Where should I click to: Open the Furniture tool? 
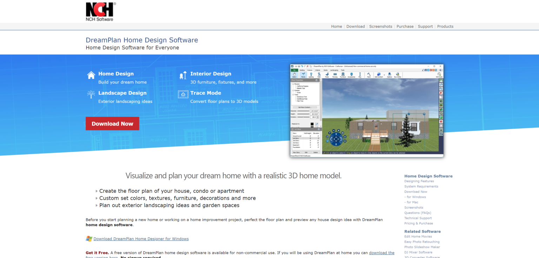(343, 75)
